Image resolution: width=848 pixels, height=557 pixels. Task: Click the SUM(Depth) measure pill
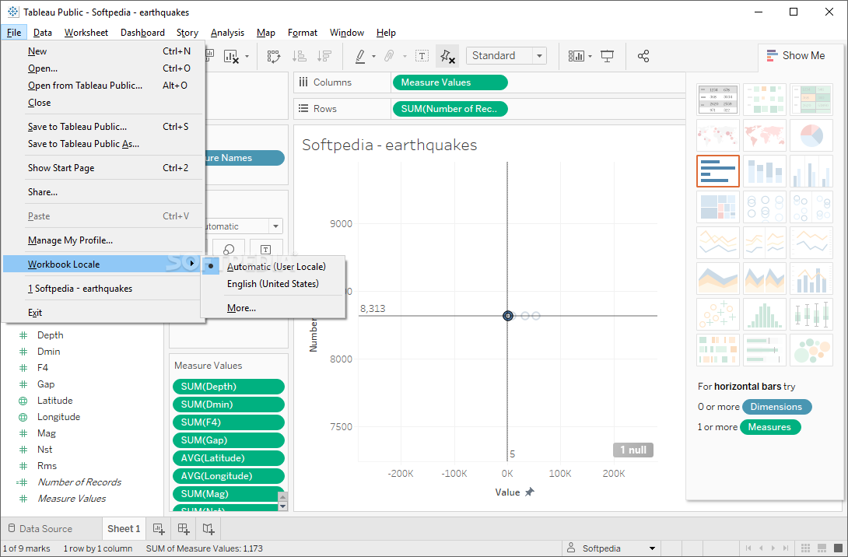[228, 387]
